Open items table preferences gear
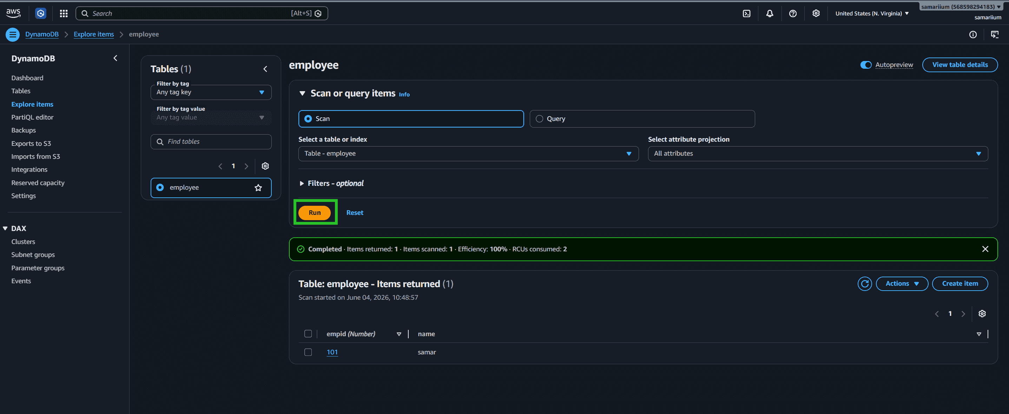Image resolution: width=1009 pixels, height=414 pixels. click(982, 313)
